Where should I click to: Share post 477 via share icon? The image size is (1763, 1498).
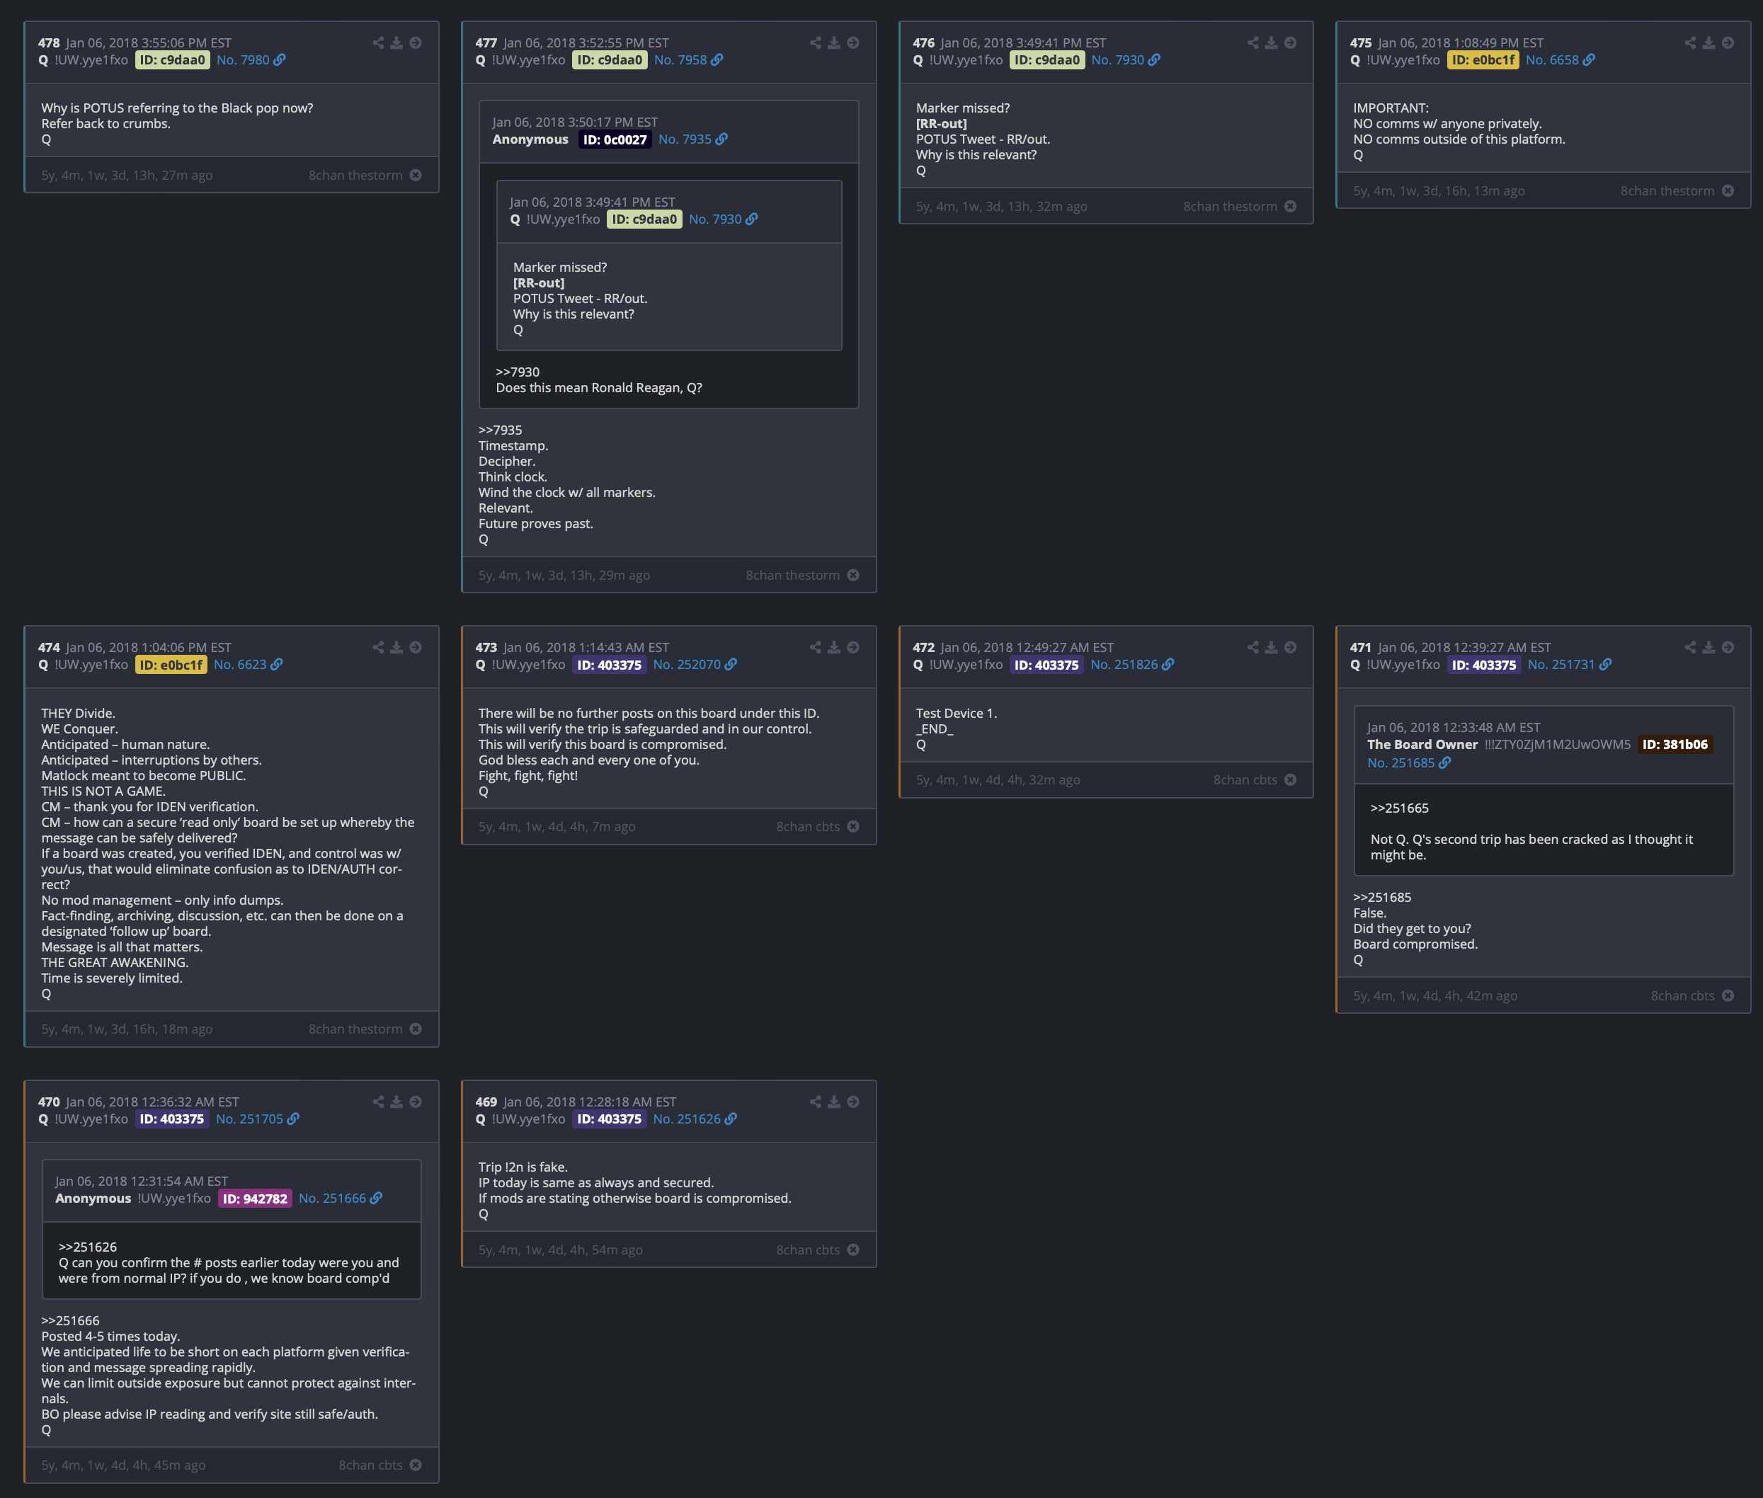[x=815, y=42]
